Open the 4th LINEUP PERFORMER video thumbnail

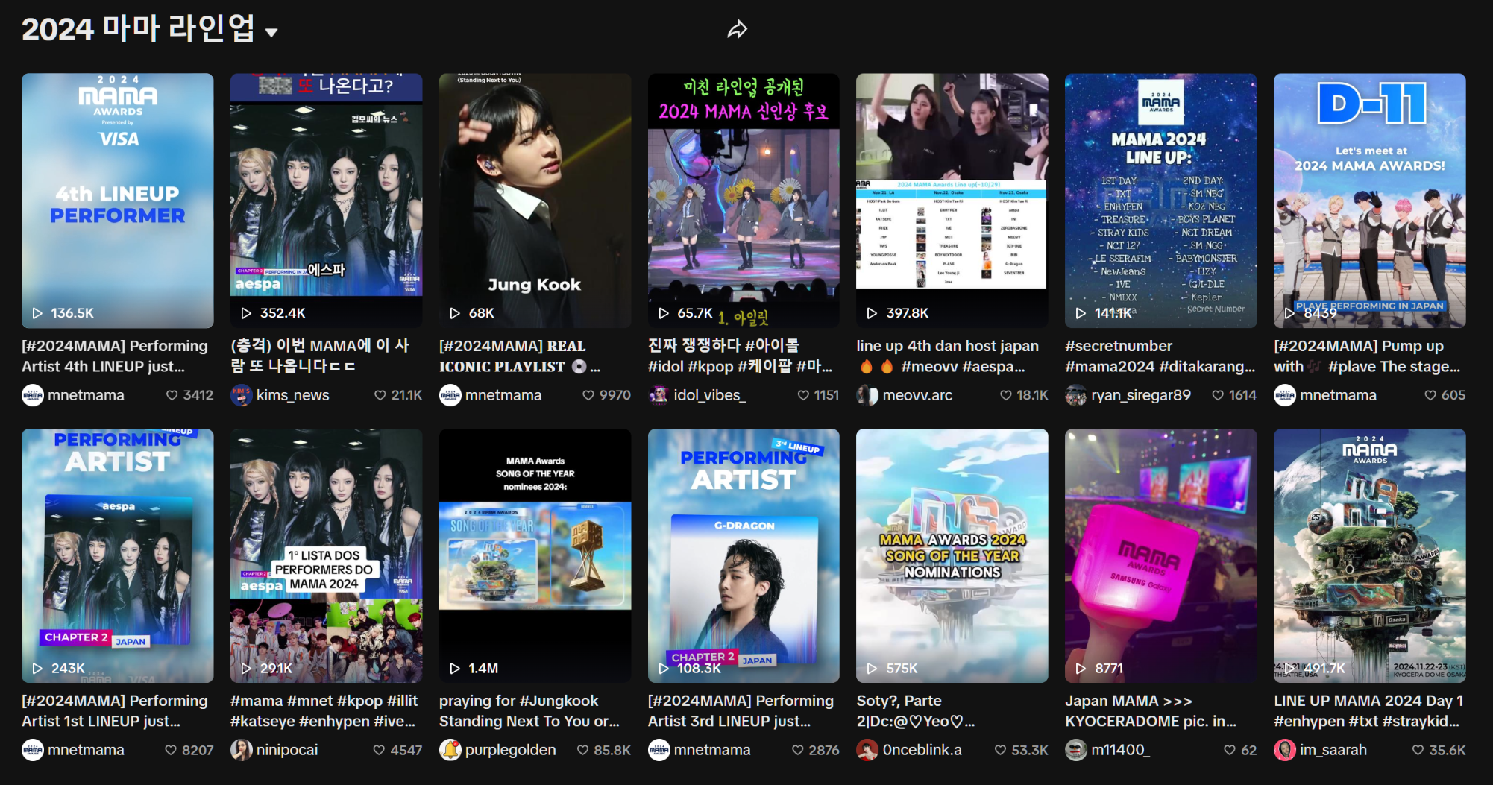(118, 201)
